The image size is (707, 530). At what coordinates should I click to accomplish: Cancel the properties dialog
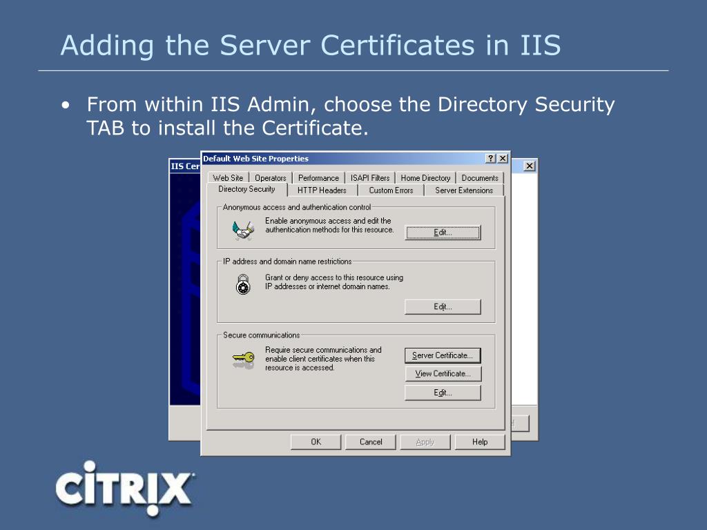click(x=371, y=442)
